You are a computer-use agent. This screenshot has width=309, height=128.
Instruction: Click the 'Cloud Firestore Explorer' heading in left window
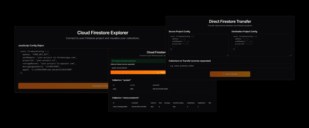pos(103,33)
